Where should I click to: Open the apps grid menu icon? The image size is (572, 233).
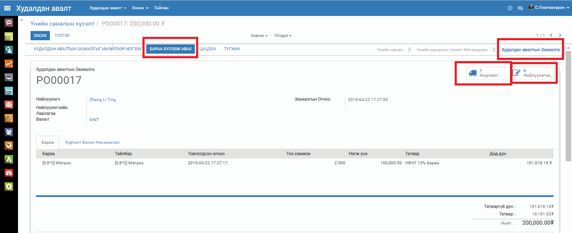8,8
